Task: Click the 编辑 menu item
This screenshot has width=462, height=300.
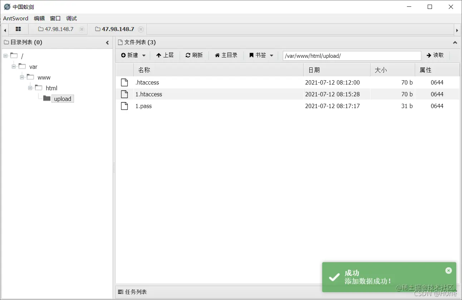Action: click(39, 18)
